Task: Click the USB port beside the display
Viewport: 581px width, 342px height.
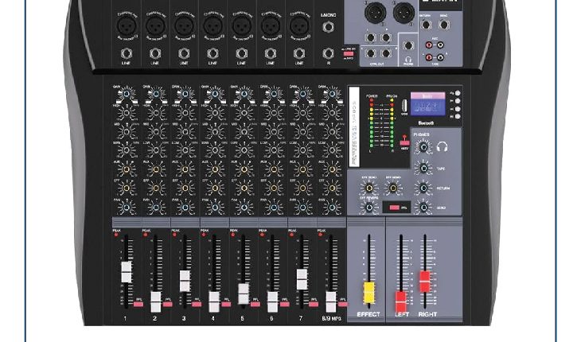Action: pyautogui.click(x=404, y=107)
